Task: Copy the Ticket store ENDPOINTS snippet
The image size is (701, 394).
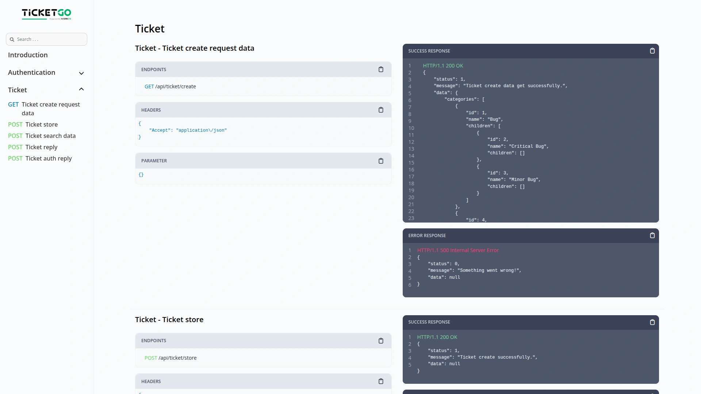Action: coord(381,341)
